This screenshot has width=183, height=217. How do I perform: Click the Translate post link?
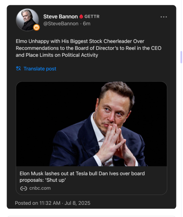tap(40, 69)
